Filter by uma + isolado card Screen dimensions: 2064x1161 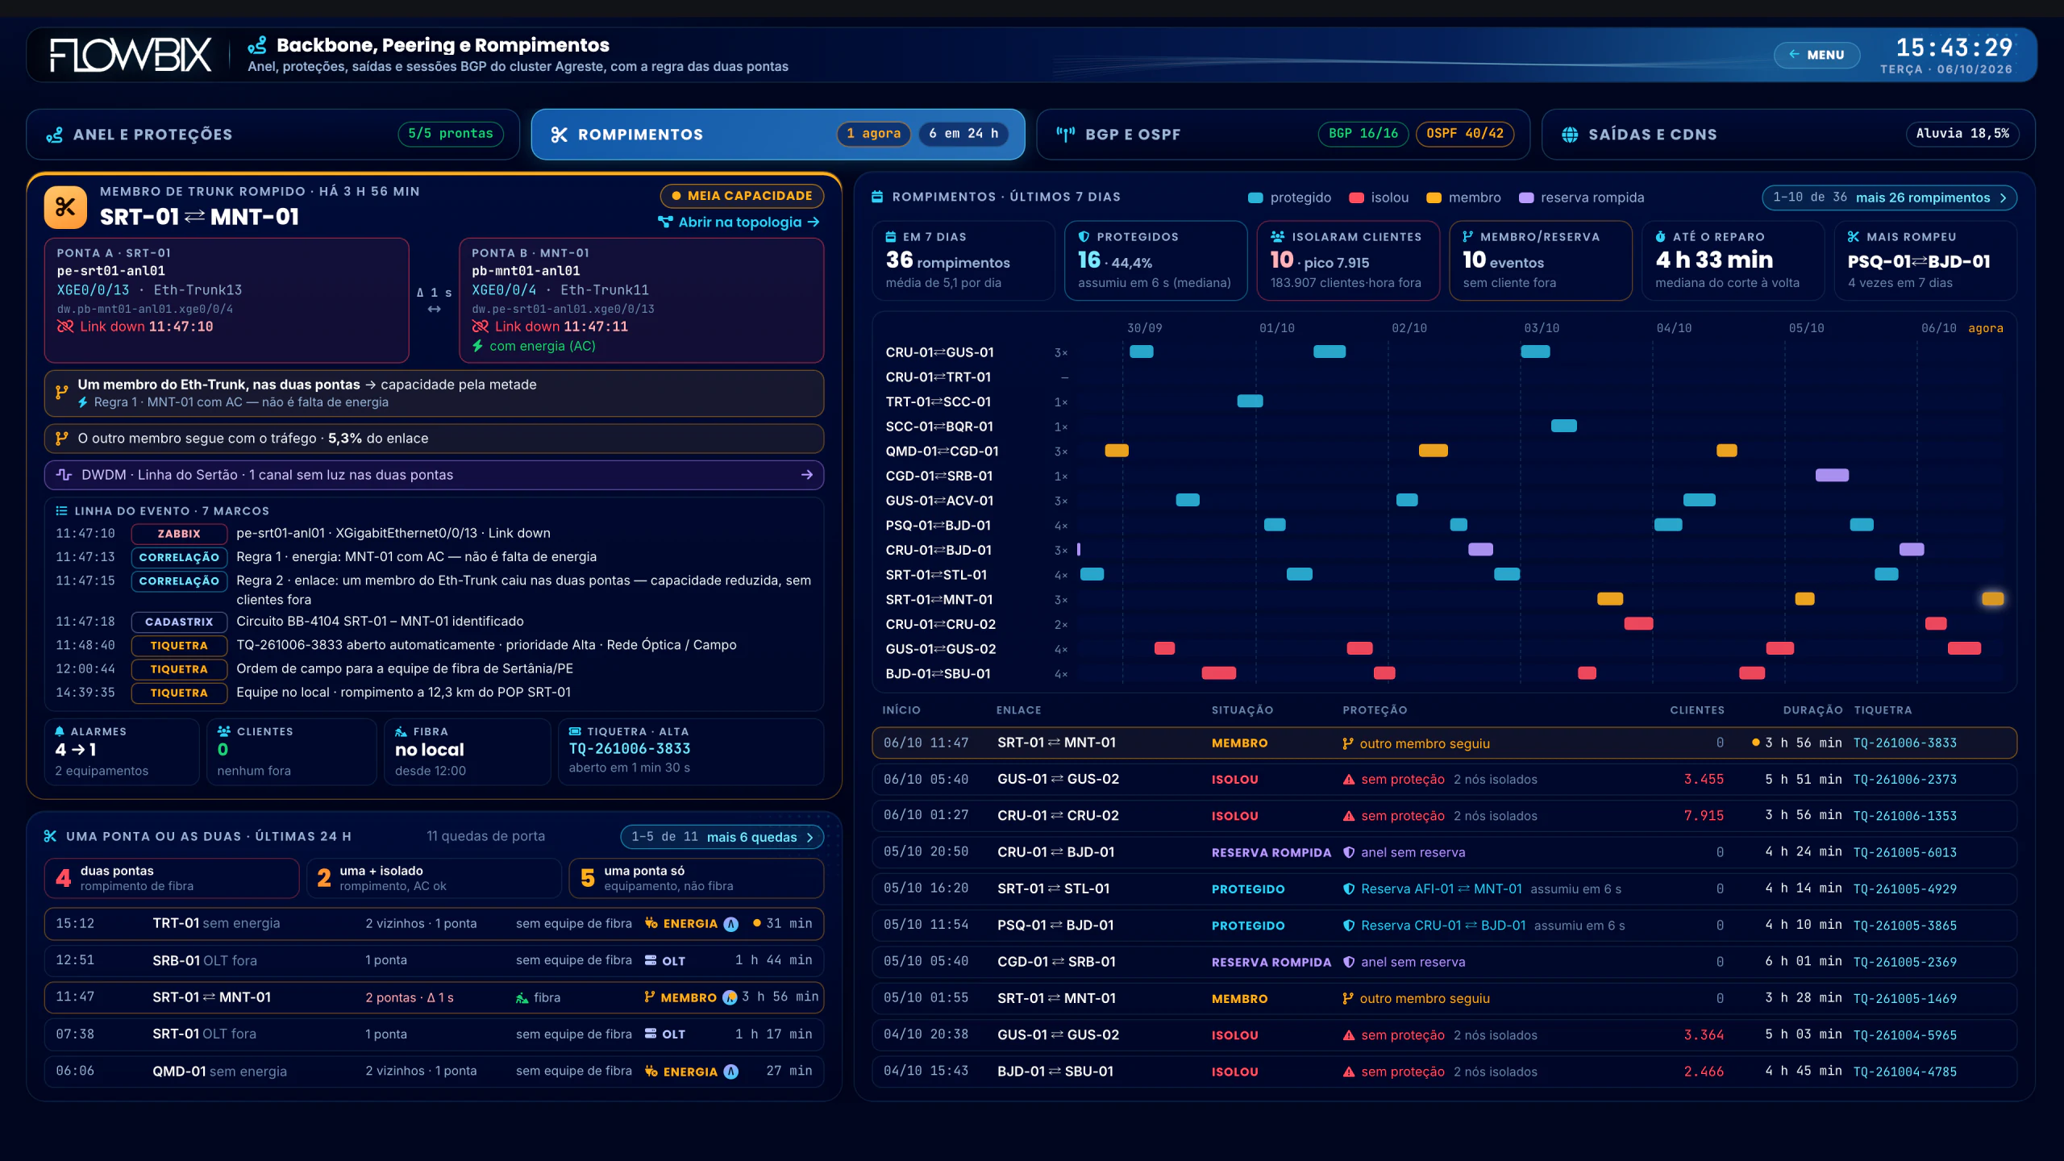(x=434, y=878)
